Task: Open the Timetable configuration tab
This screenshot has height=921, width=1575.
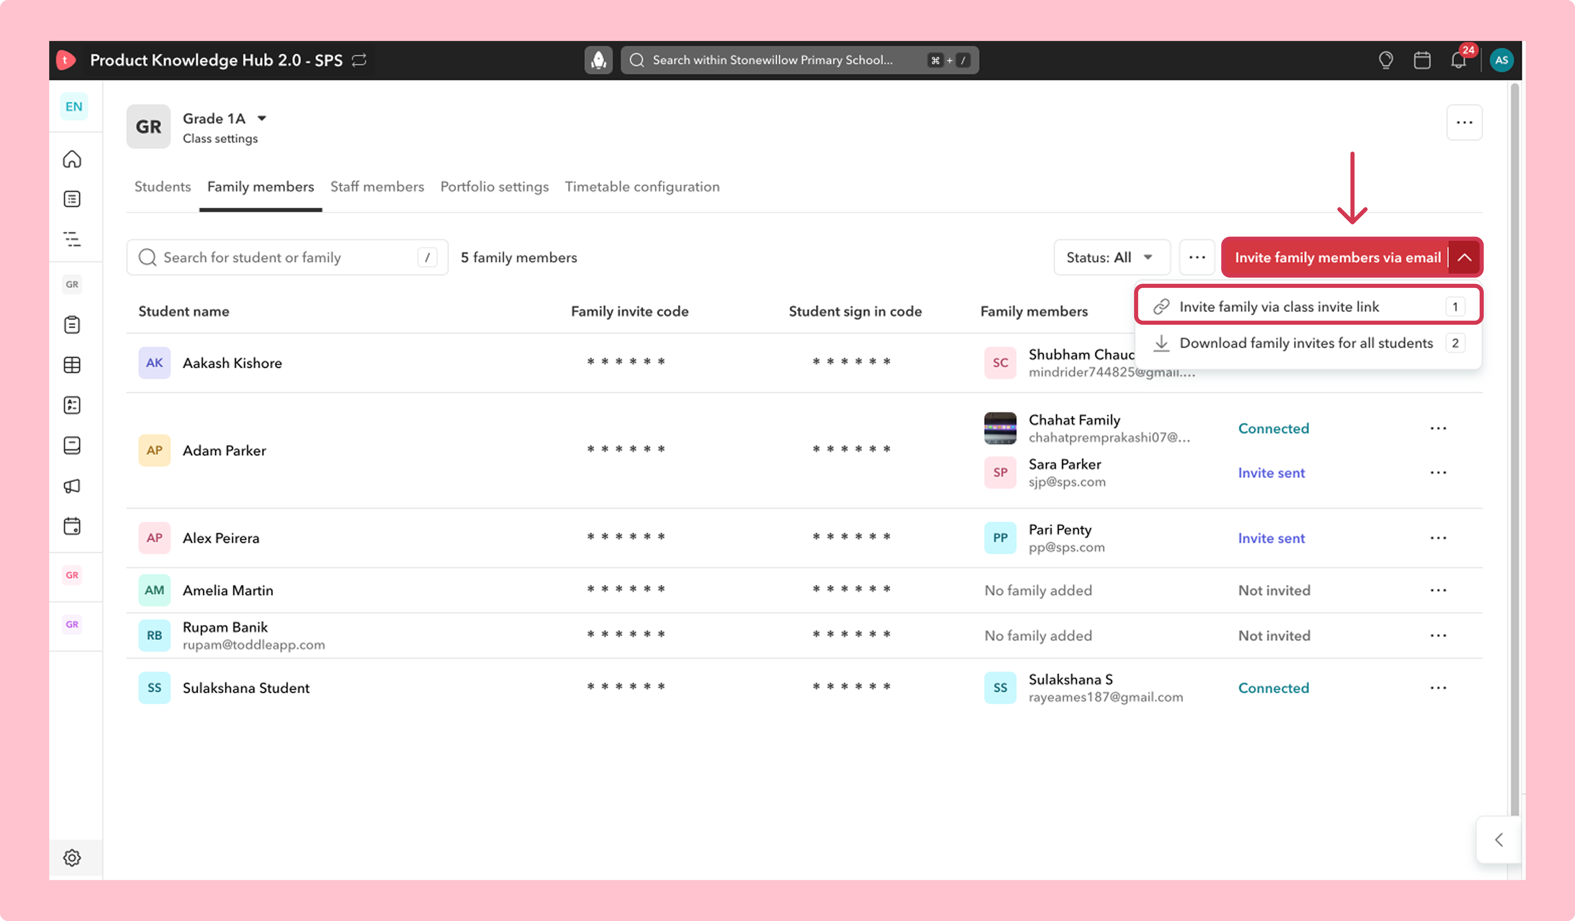Action: tap(642, 187)
